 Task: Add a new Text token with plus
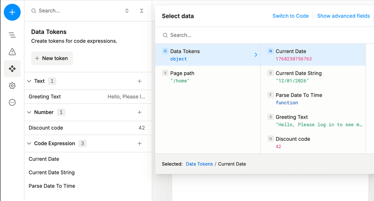coord(139,81)
